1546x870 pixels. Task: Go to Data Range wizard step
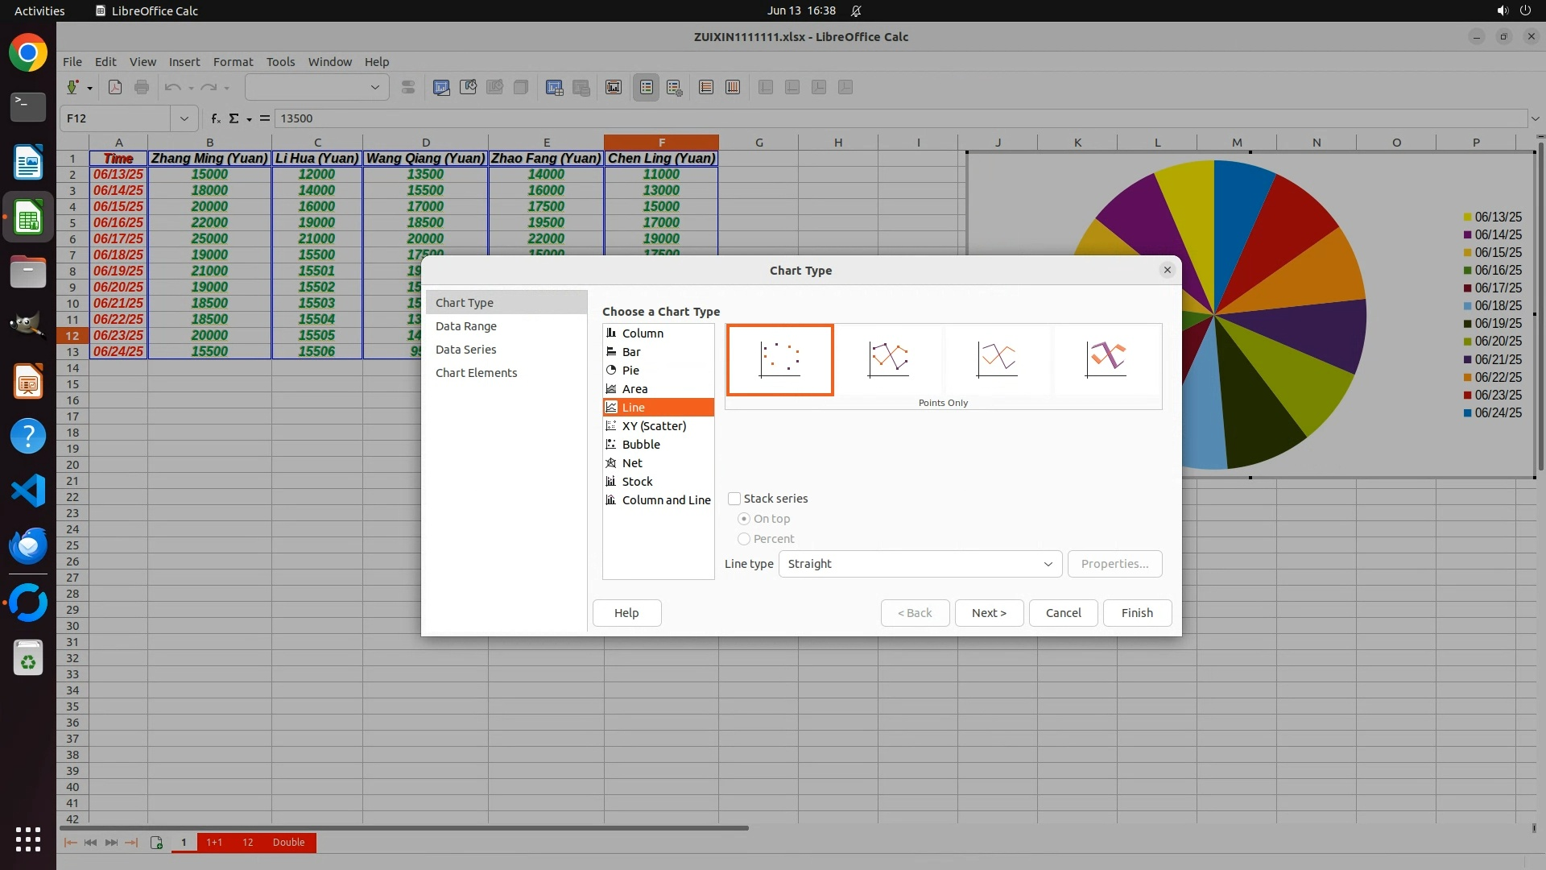pyautogui.click(x=466, y=326)
